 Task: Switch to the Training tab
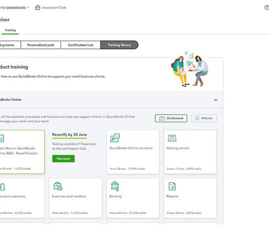coord(10,30)
